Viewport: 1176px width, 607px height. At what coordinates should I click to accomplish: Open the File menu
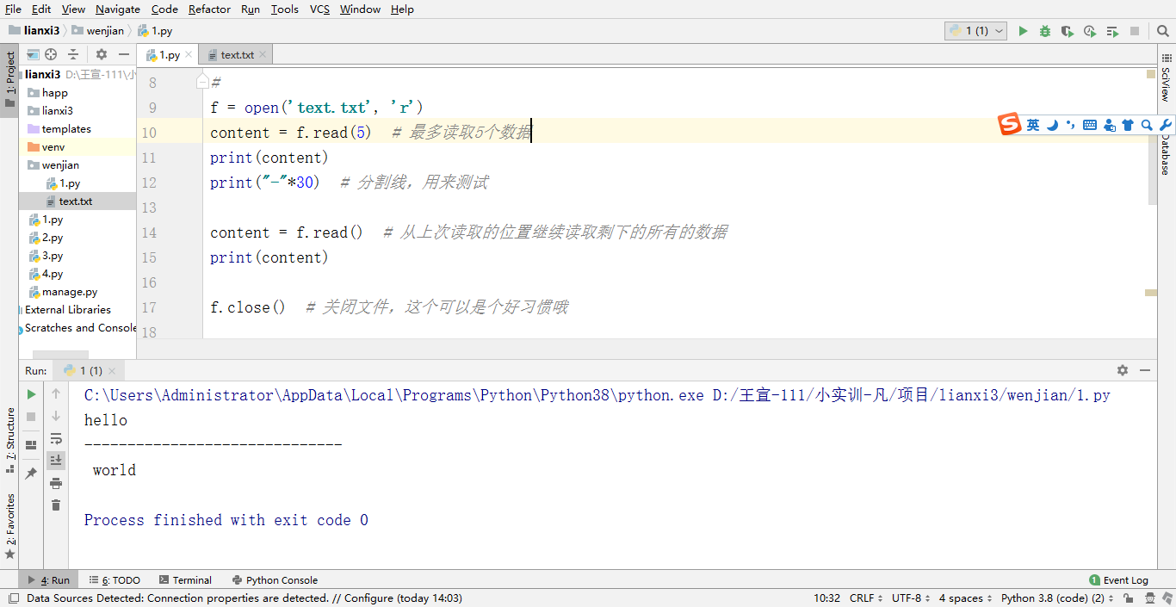click(x=13, y=9)
